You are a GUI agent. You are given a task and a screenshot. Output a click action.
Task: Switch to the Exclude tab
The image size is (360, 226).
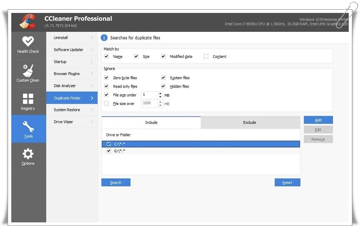pyautogui.click(x=250, y=122)
